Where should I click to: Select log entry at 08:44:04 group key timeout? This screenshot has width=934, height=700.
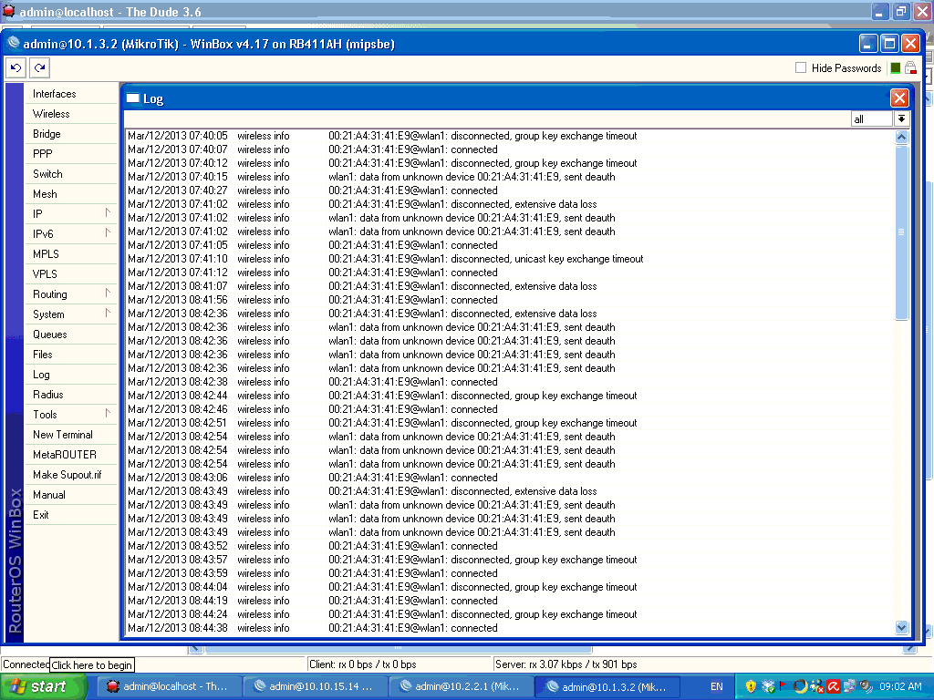point(509,587)
